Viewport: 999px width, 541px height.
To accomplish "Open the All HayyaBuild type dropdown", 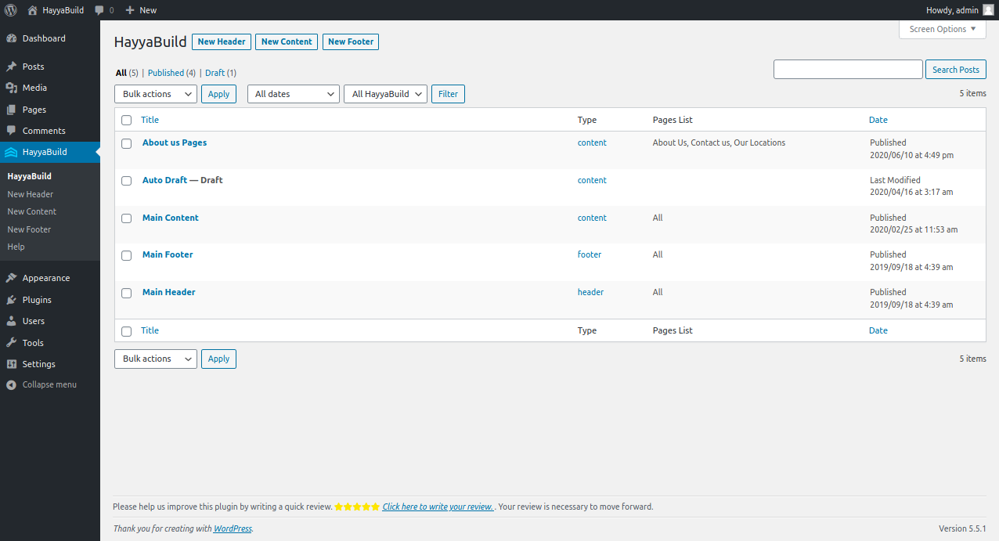I will (x=386, y=94).
